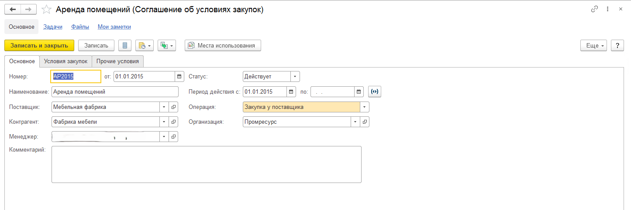Add this document to favorites star
Image resolution: width=631 pixels, height=210 pixels.
point(46,9)
